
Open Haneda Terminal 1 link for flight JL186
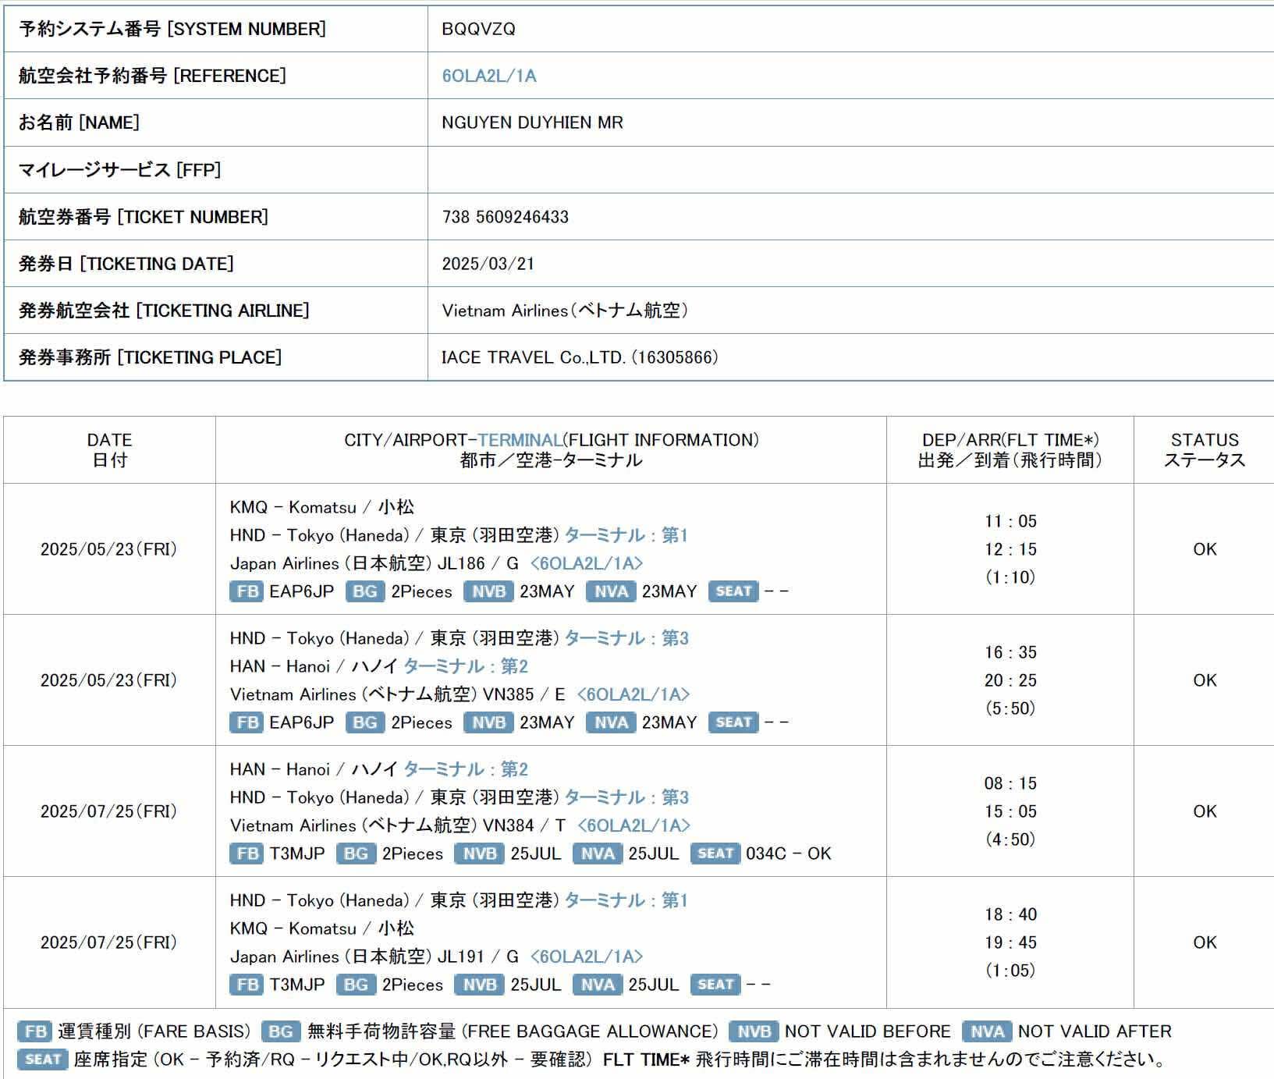click(626, 535)
